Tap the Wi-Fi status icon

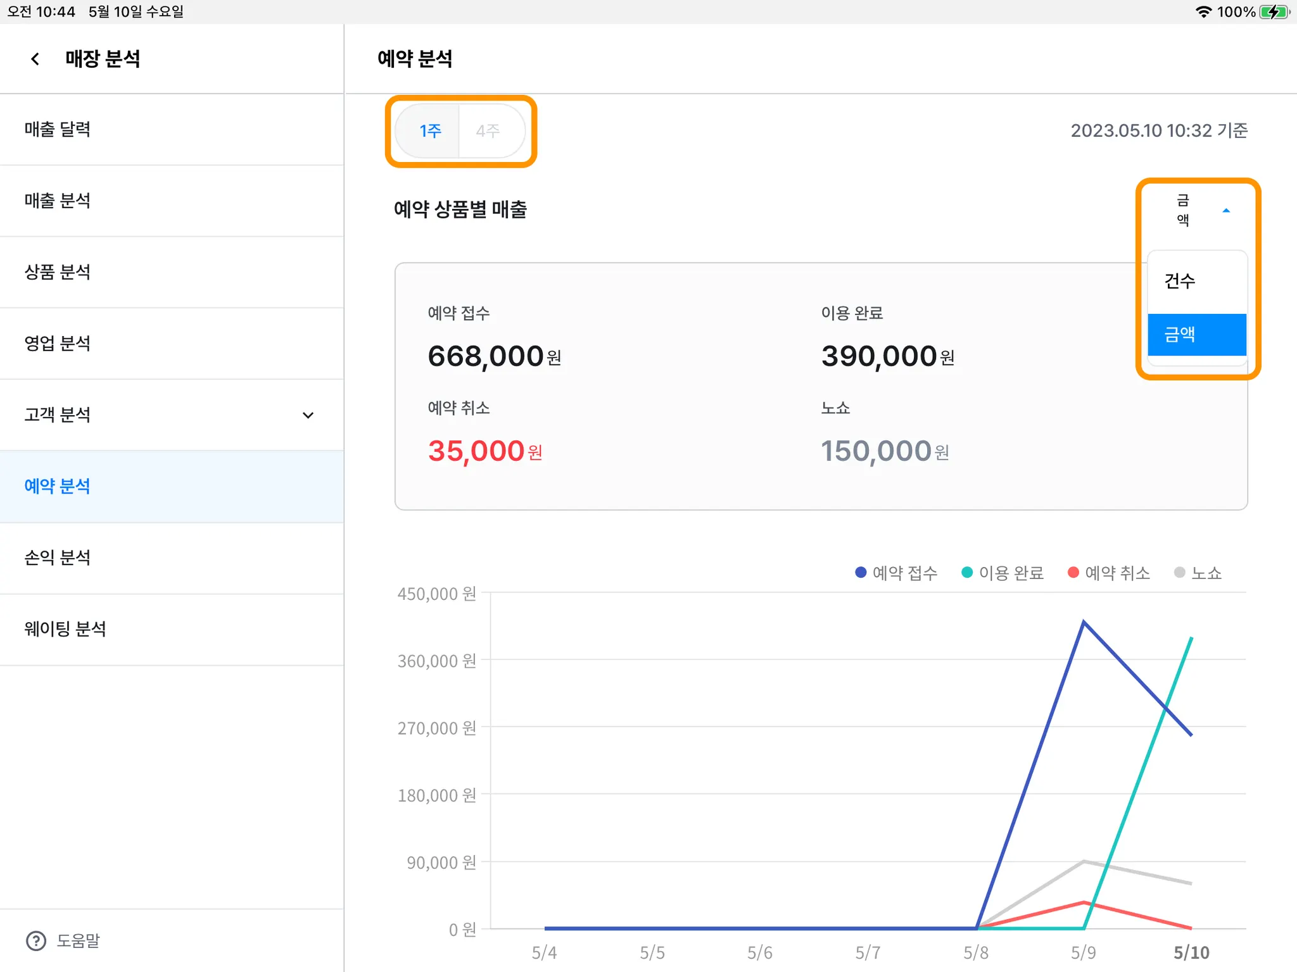click(x=1203, y=11)
